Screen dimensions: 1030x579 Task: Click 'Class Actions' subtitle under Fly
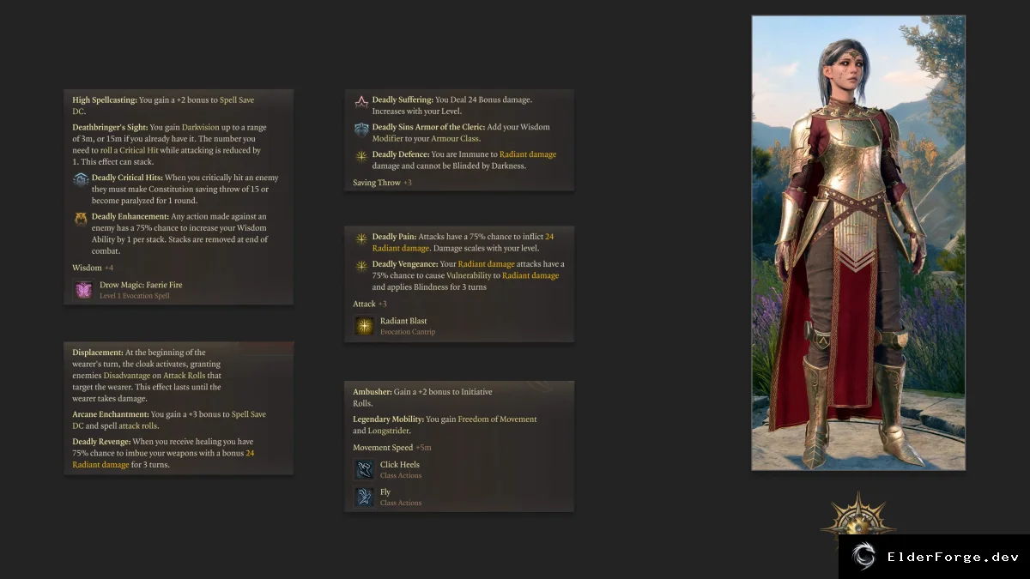tap(401, 503)
